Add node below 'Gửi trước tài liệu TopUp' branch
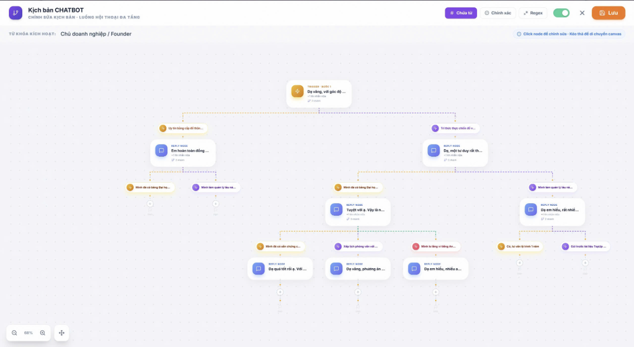This screenshot has height=347, width=634. click(585, 263)
